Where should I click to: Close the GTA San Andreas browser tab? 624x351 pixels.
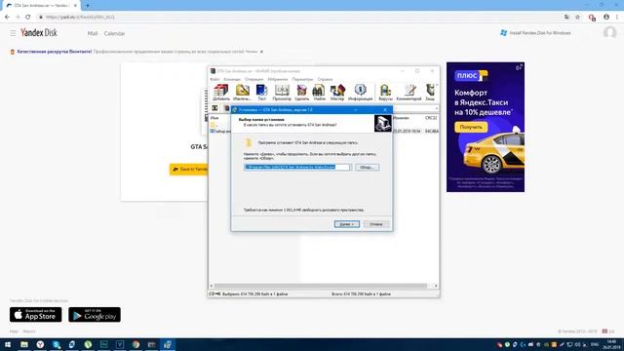(x=75, y=6)
